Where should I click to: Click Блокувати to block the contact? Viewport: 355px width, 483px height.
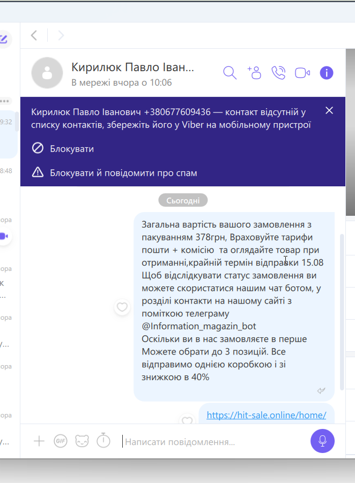click(63, 149)
